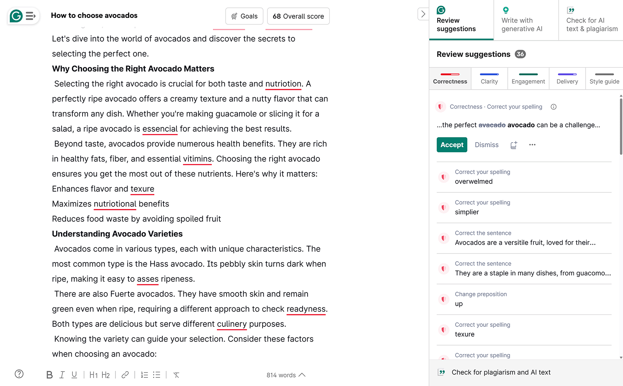Apply Heading 1 style

tap(93, 375)
